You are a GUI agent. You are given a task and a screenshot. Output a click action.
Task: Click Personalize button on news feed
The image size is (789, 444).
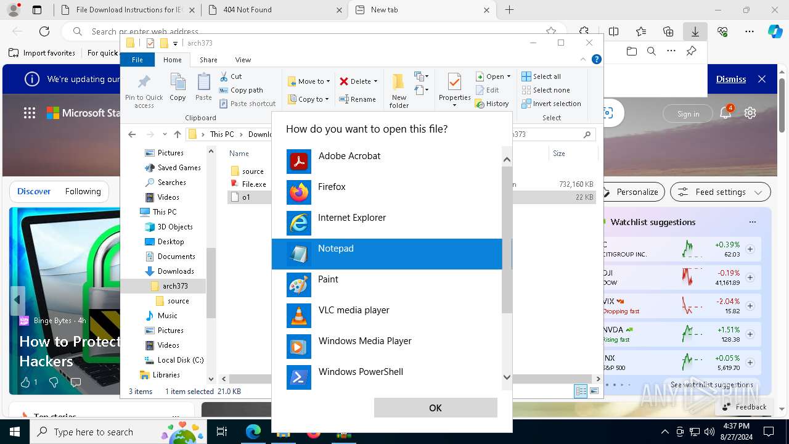tap(631, 192)
